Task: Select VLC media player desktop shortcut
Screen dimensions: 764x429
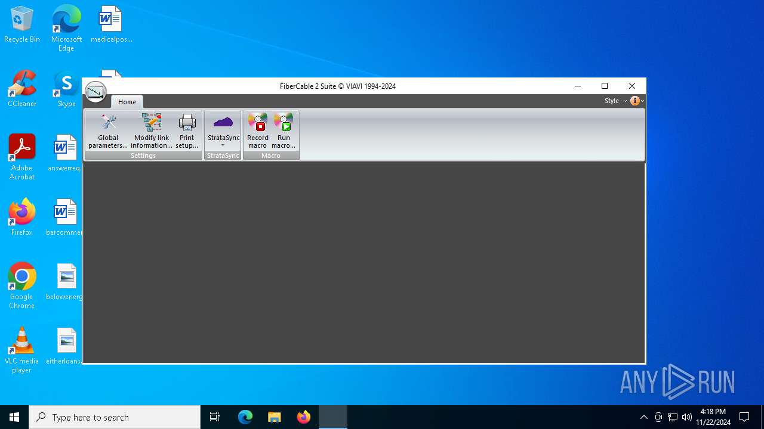Action: (22, 350)
